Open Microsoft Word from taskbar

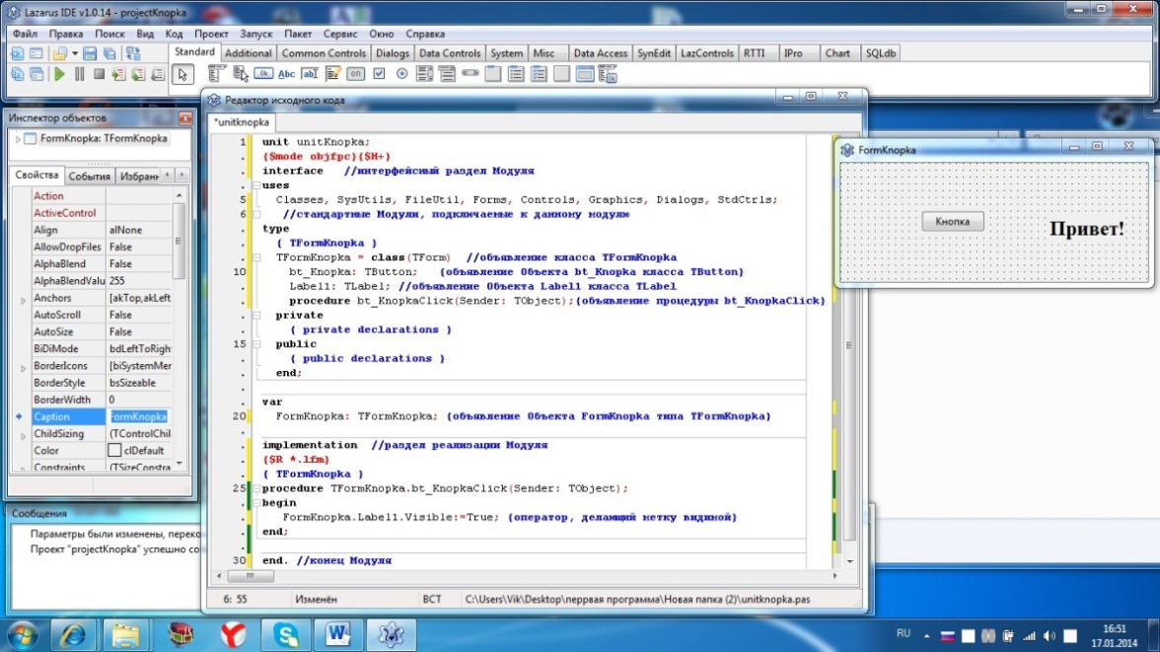click(x=338, y=634)
